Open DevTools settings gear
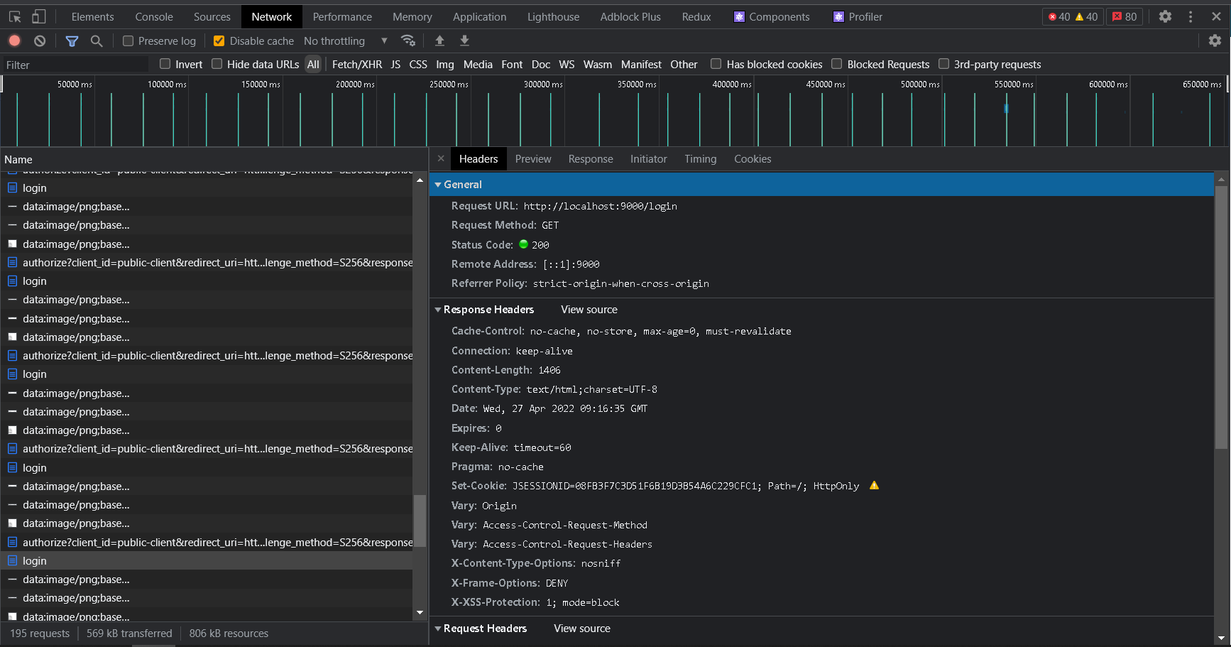 [1165, 16]
